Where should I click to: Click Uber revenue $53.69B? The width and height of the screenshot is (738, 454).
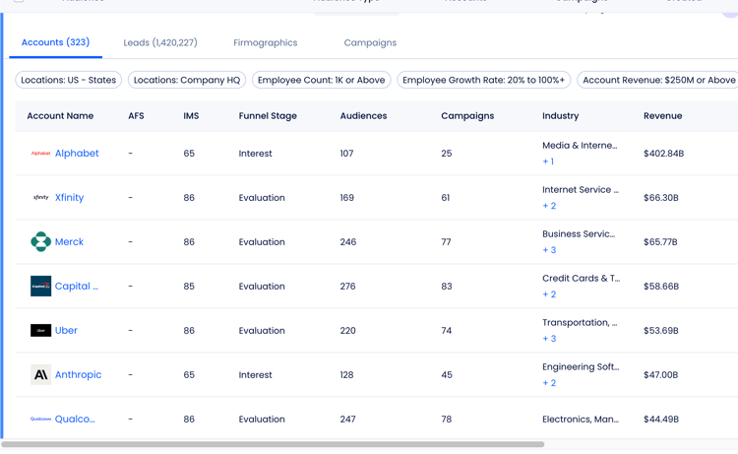661,331
